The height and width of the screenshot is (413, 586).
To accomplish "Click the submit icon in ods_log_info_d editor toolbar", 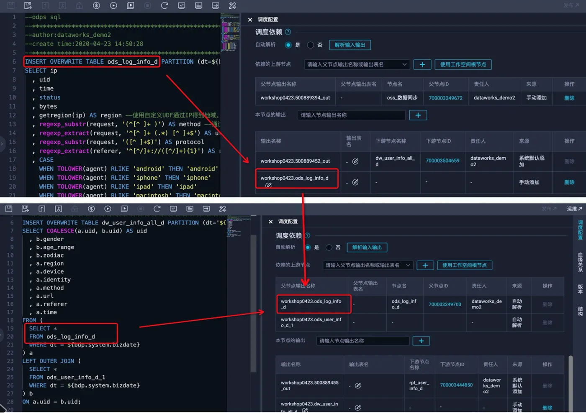I will 45,5.
